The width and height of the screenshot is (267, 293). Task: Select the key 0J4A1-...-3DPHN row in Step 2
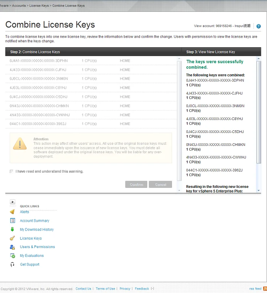(x=91, y=61)
